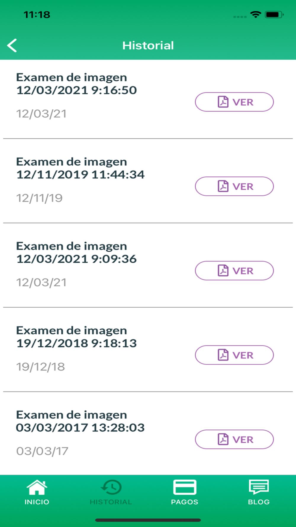Select exam entry dated 12/03/2021 9:09:36

coord(76,253)
